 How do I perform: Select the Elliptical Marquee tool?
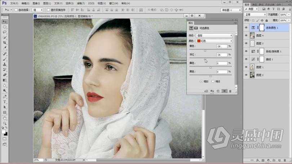[x=5, y=27]
